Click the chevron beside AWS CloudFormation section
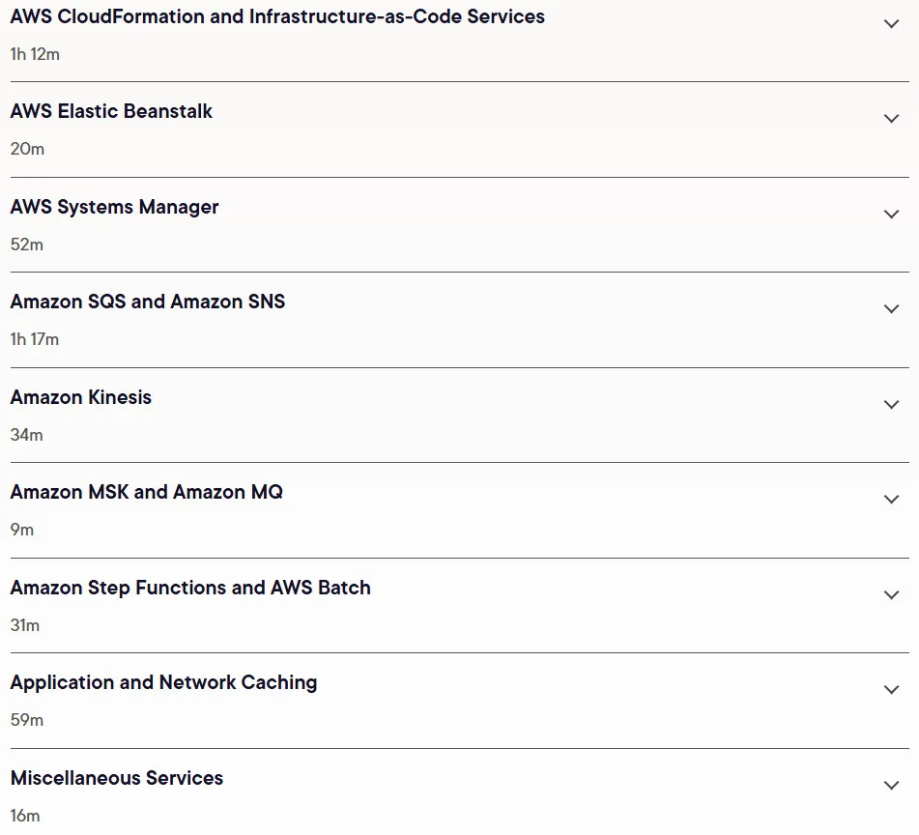This screenshot has width=919, height=835. click(891, 24)
